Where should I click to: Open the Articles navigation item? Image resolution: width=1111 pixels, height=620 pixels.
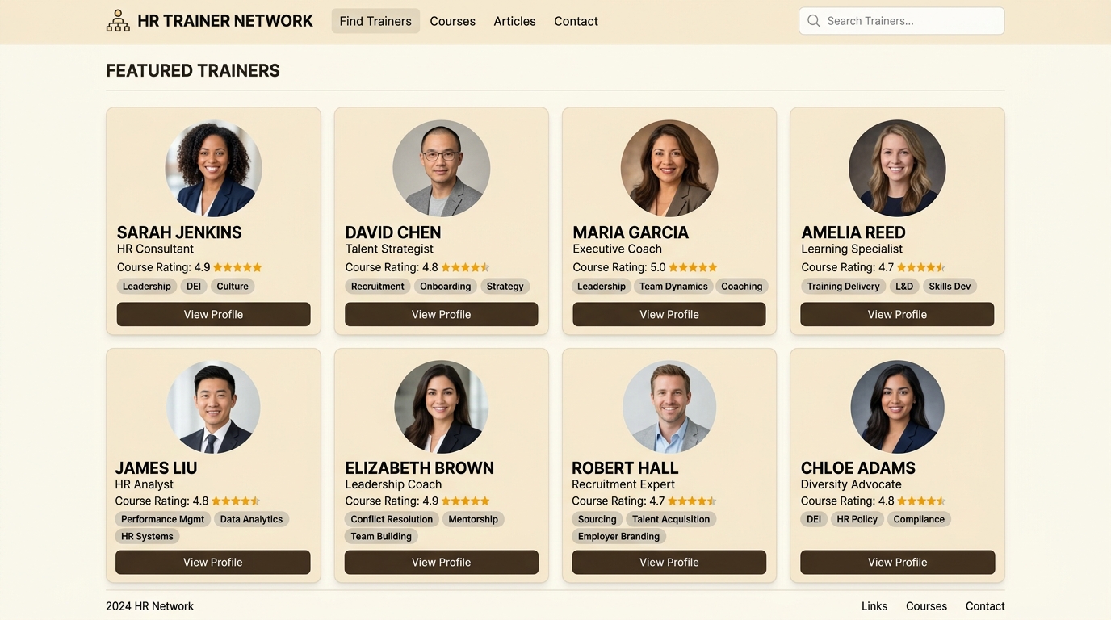tap(514, 21)
